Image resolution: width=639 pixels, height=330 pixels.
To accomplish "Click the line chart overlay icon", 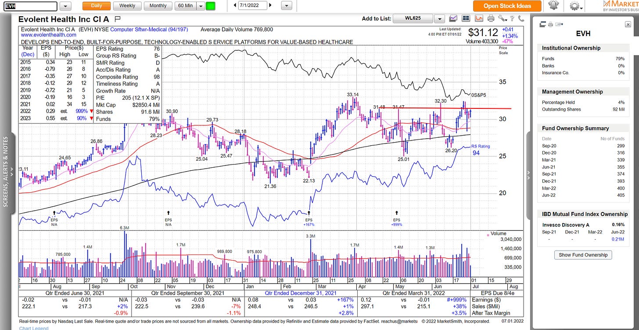I will tap(453, 18).
